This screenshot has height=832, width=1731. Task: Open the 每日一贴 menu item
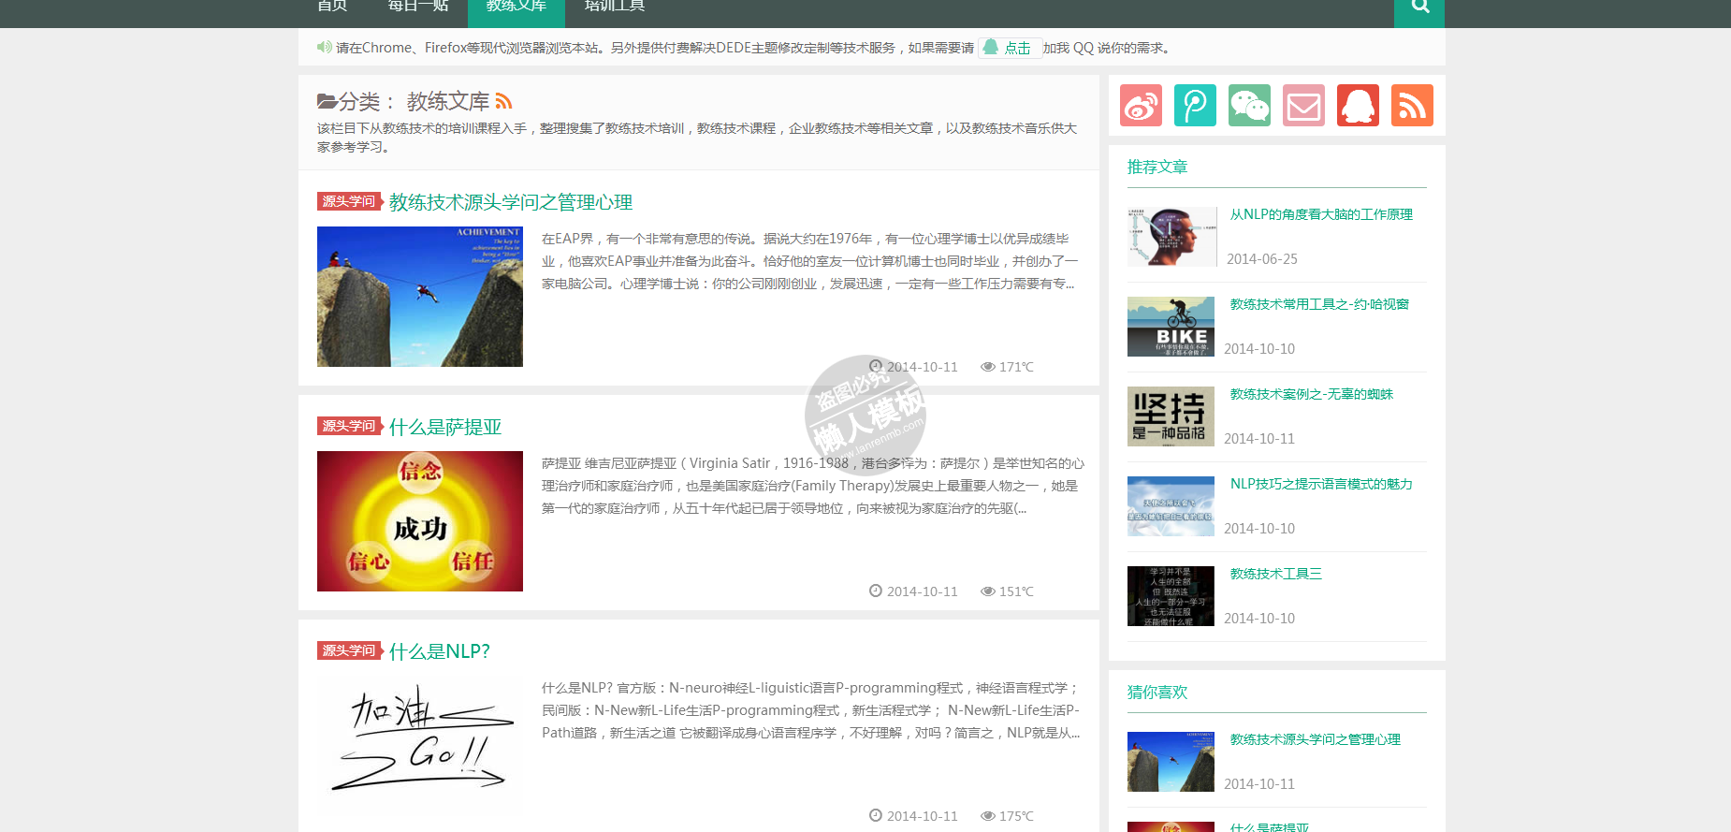pos(418,7)
